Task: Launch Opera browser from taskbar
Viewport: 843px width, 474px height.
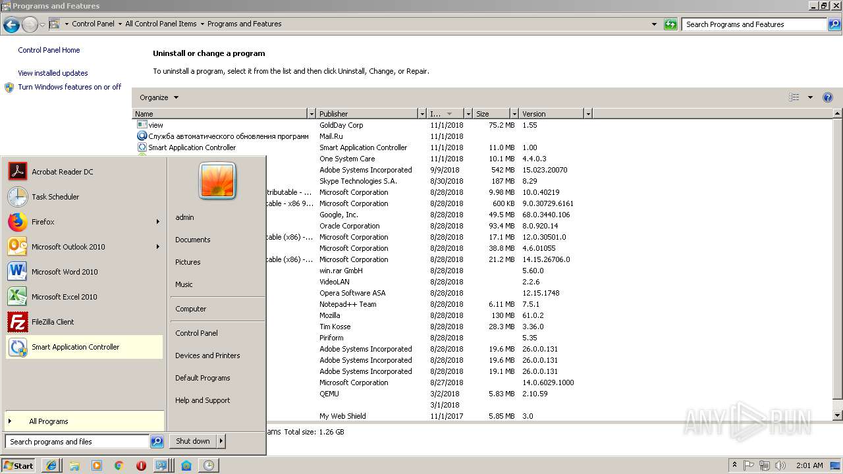Action: coord(141,465)
